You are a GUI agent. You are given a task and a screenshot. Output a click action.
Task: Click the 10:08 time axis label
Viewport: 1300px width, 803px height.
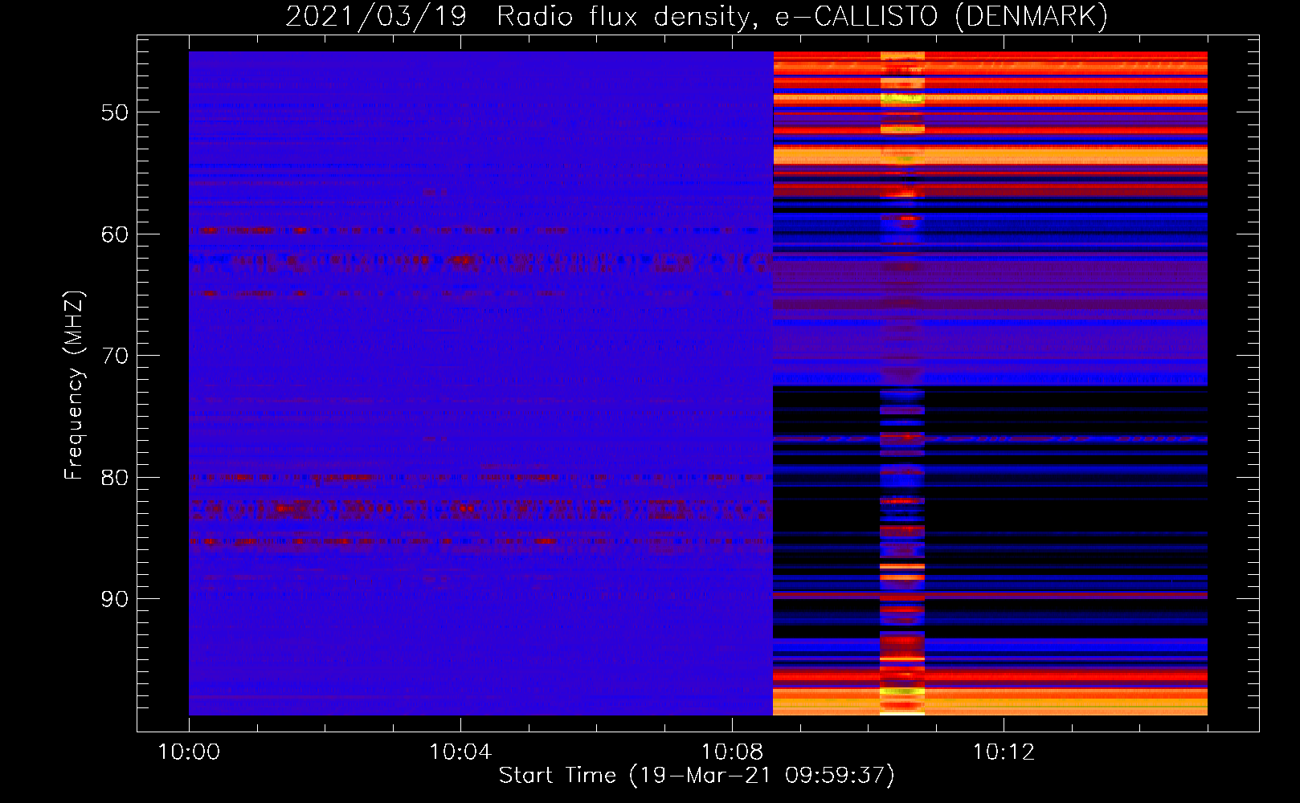point(732,752)
